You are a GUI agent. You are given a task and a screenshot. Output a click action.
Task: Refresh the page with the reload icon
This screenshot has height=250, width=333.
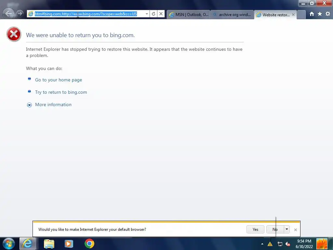coord(153,14)
